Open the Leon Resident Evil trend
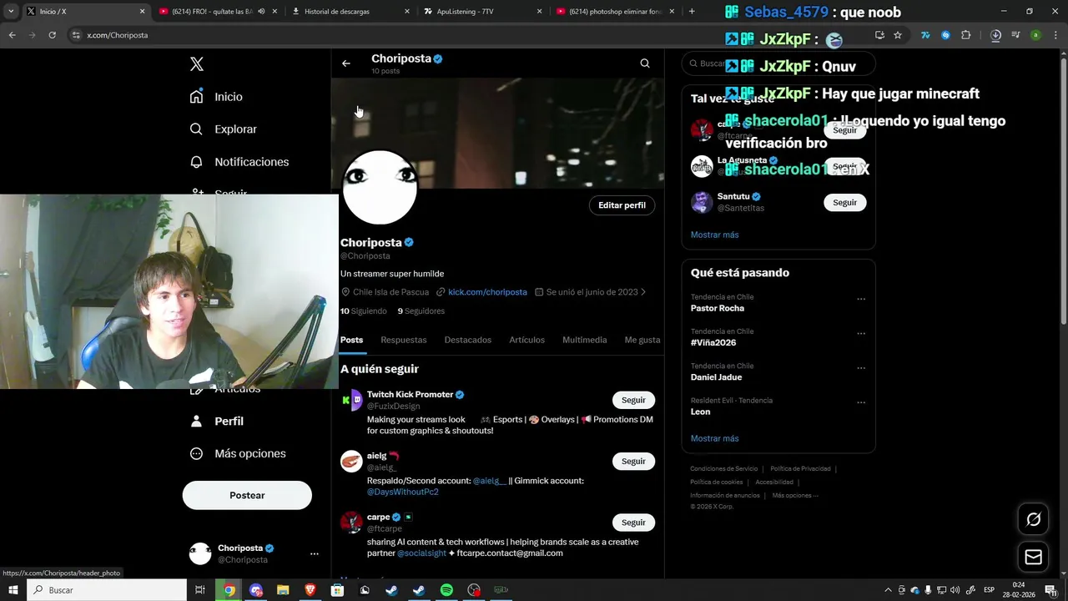The height and width of the screenshot is (601, 1068). tap(700, 412)
